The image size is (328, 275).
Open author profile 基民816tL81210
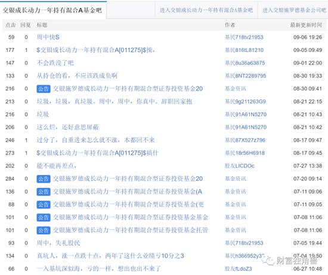click(x=244, y=50)
